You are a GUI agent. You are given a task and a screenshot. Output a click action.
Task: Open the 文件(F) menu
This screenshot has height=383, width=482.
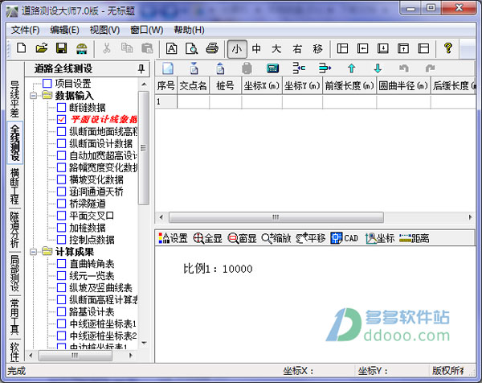tap(26, 30)
